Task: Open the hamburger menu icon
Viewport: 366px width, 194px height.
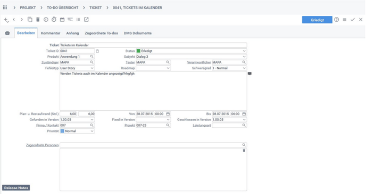Action: [345, 20]
